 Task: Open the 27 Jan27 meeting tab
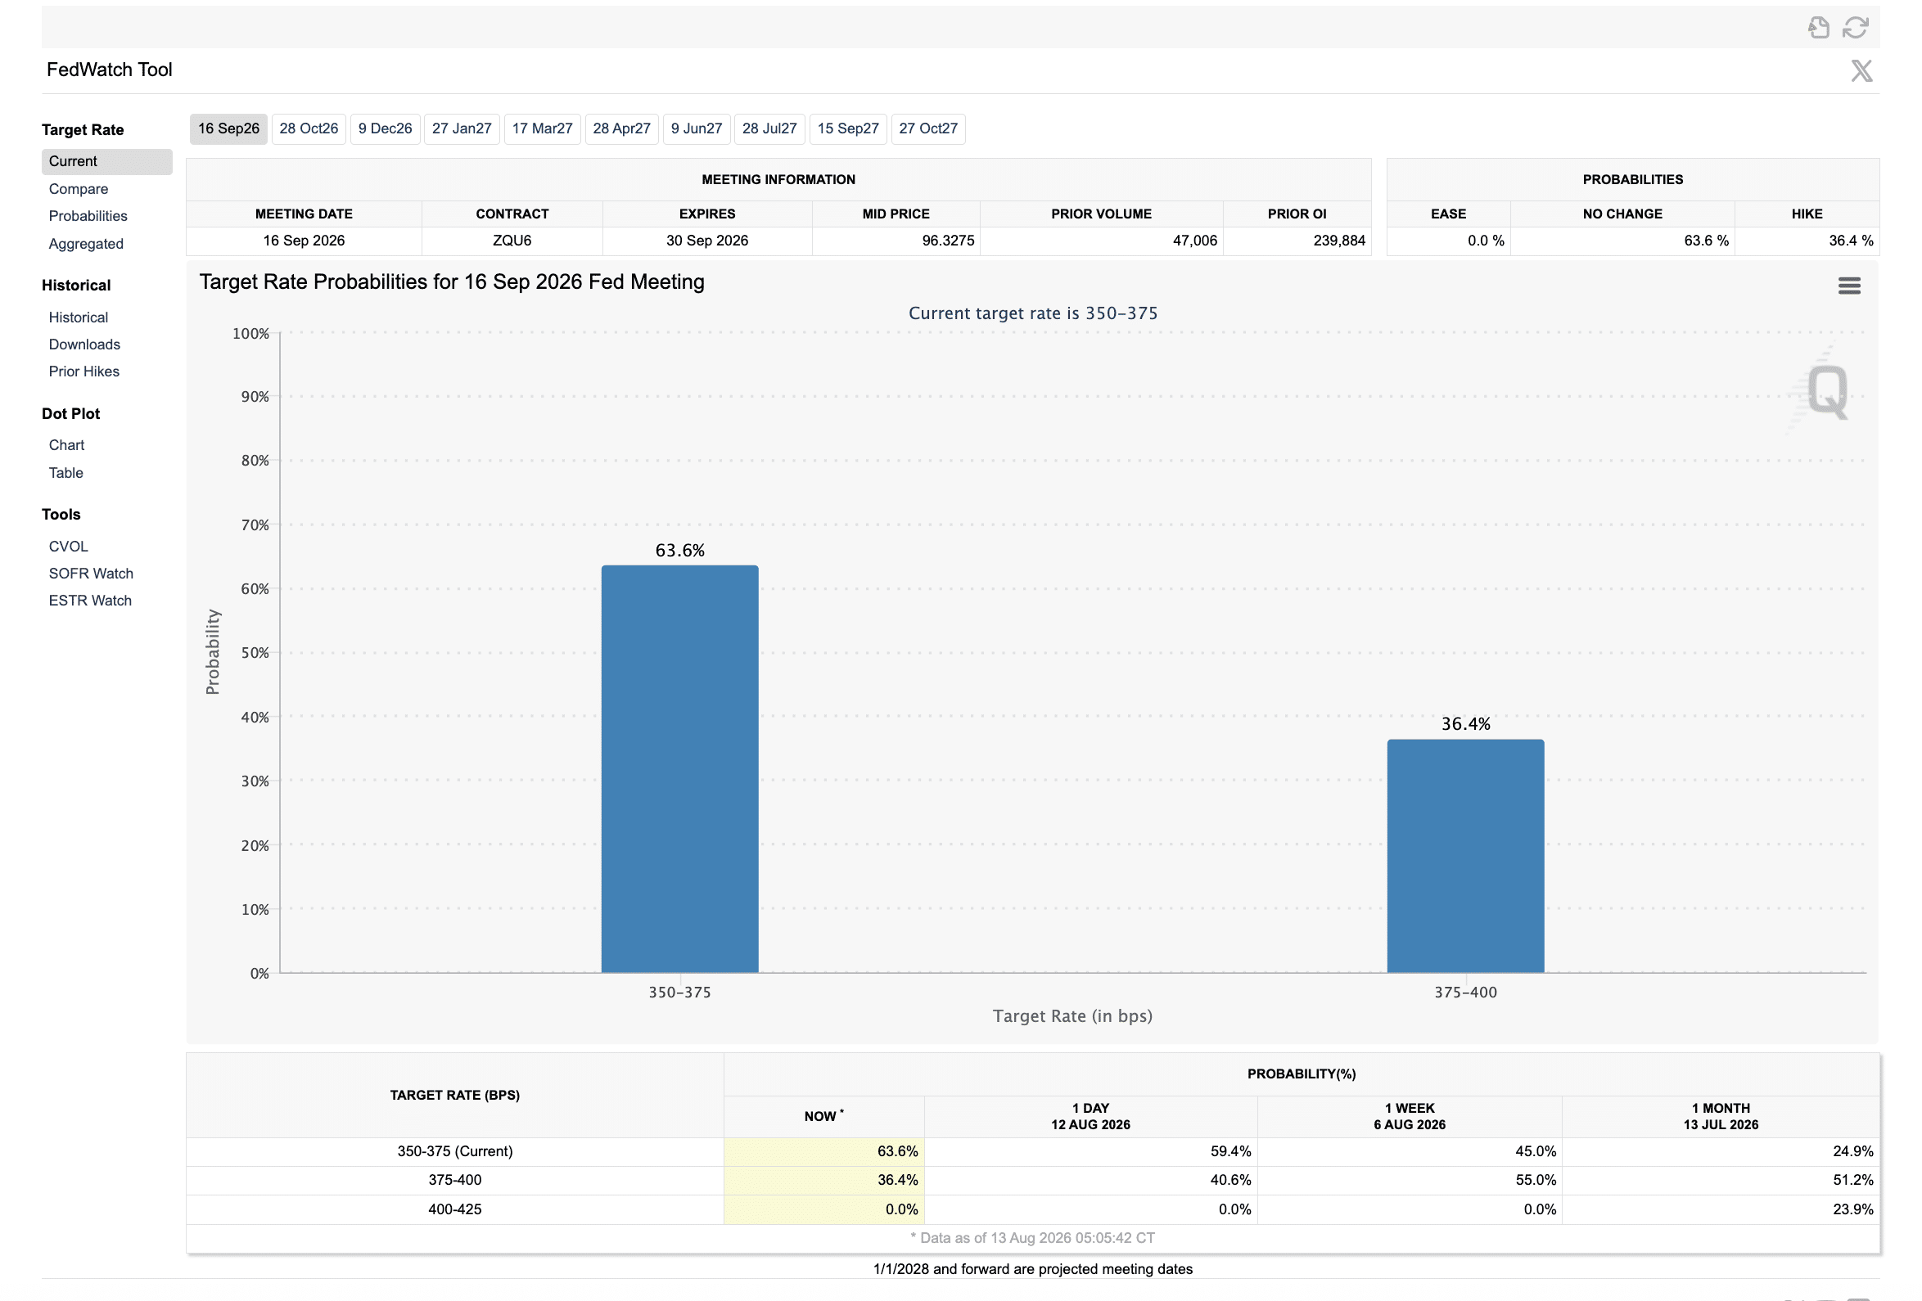point(462,129)
